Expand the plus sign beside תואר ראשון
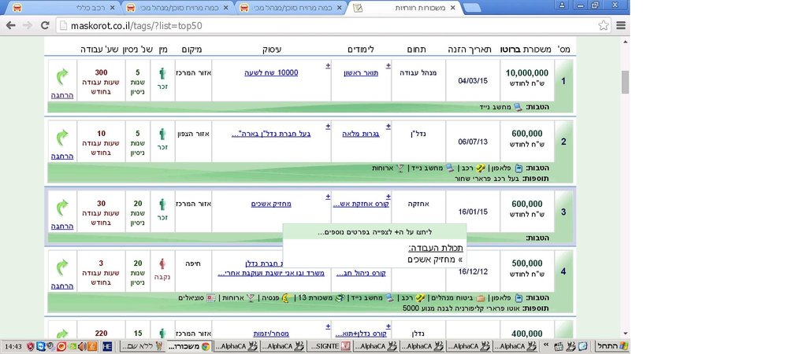Viewport: 788px width, 354px height. point(388,65)
